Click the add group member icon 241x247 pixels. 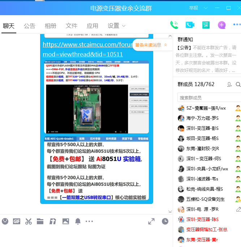(x=229, y=85)
